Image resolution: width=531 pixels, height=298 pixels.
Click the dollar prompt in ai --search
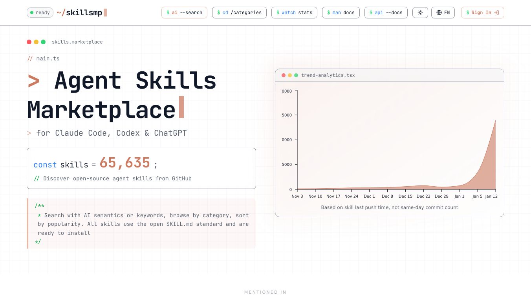pos(168,13)
